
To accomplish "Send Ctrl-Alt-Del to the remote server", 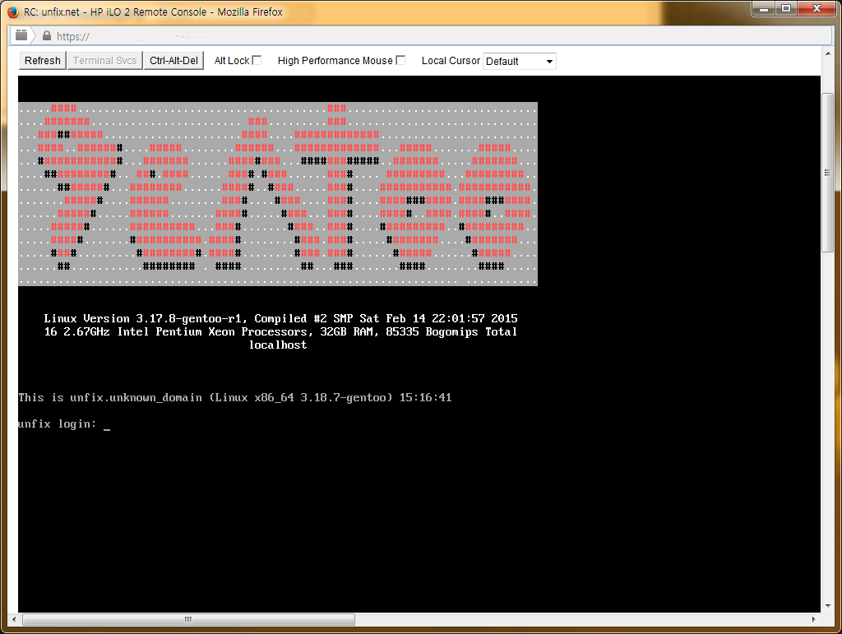I will 173,60.
